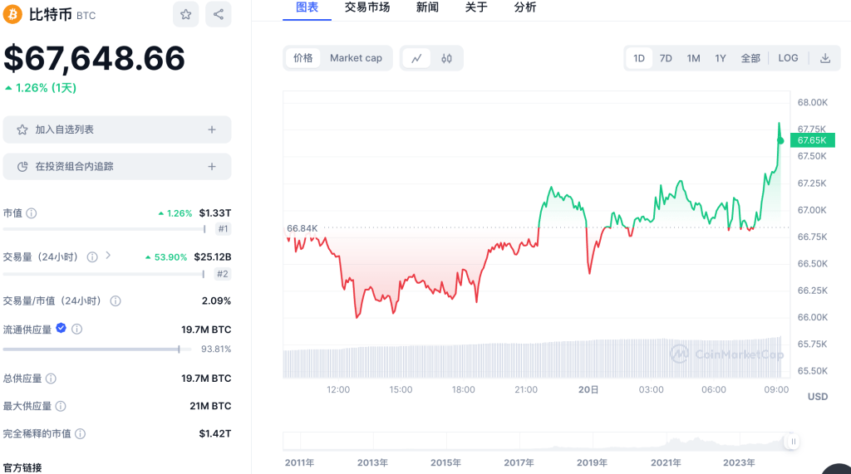The height and width of the screenshot is (474, 851).
Task: Expand 加入自选列表 with plus sign
Action: [x=212, y=129]
